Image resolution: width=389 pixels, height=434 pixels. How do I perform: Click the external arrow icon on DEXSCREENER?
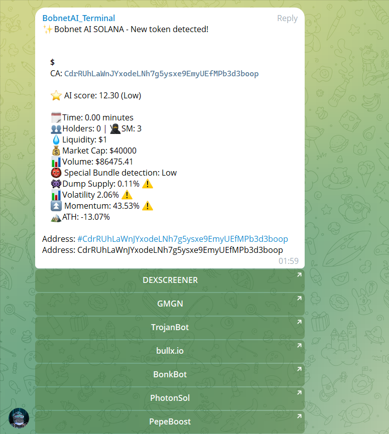(x=299, y=274)
